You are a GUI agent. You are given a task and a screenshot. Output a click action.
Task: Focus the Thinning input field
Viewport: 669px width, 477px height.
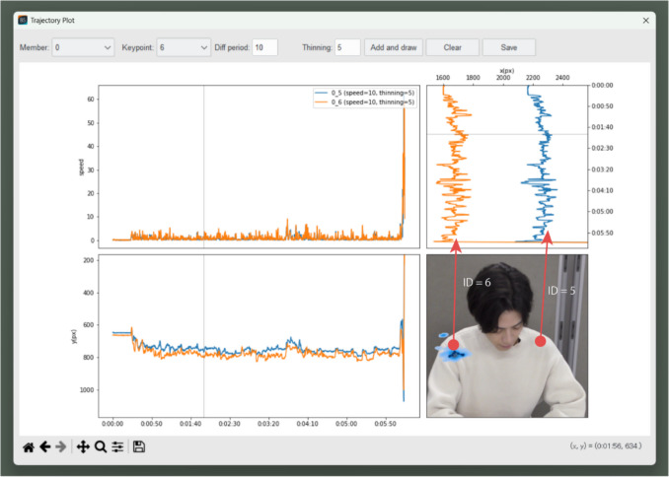click(x=347, y=47)
